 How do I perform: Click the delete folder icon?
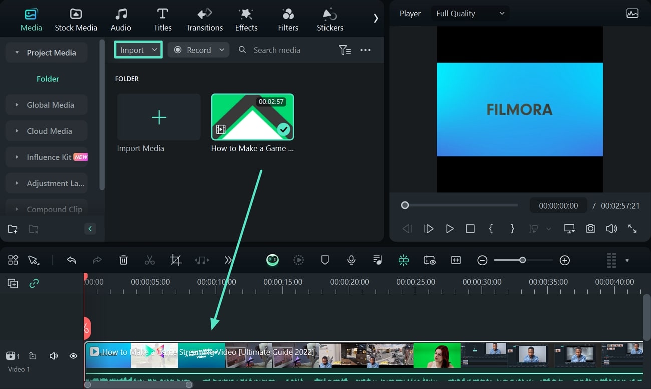pos(33,229)
